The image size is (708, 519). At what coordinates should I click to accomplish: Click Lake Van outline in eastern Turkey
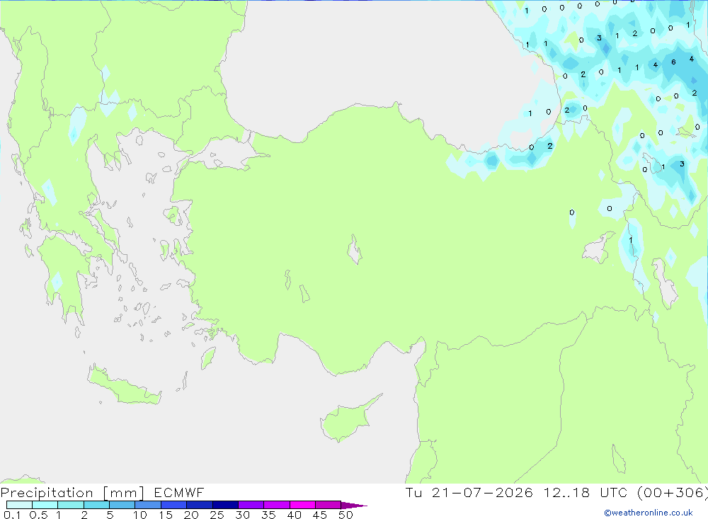pos(599,249)
